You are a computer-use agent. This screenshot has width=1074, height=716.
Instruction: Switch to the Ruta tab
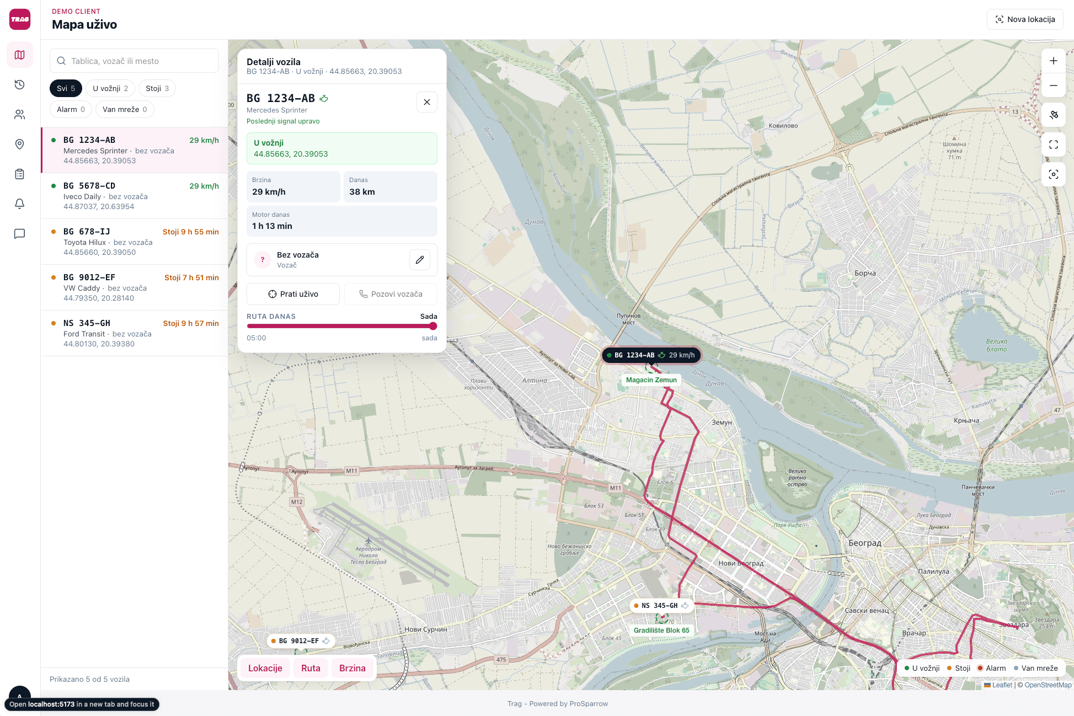point(311,668)
